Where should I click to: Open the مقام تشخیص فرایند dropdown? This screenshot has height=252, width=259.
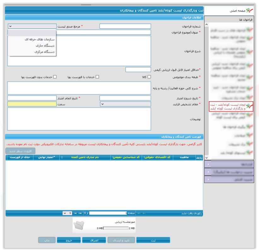[x=125, y=104]
